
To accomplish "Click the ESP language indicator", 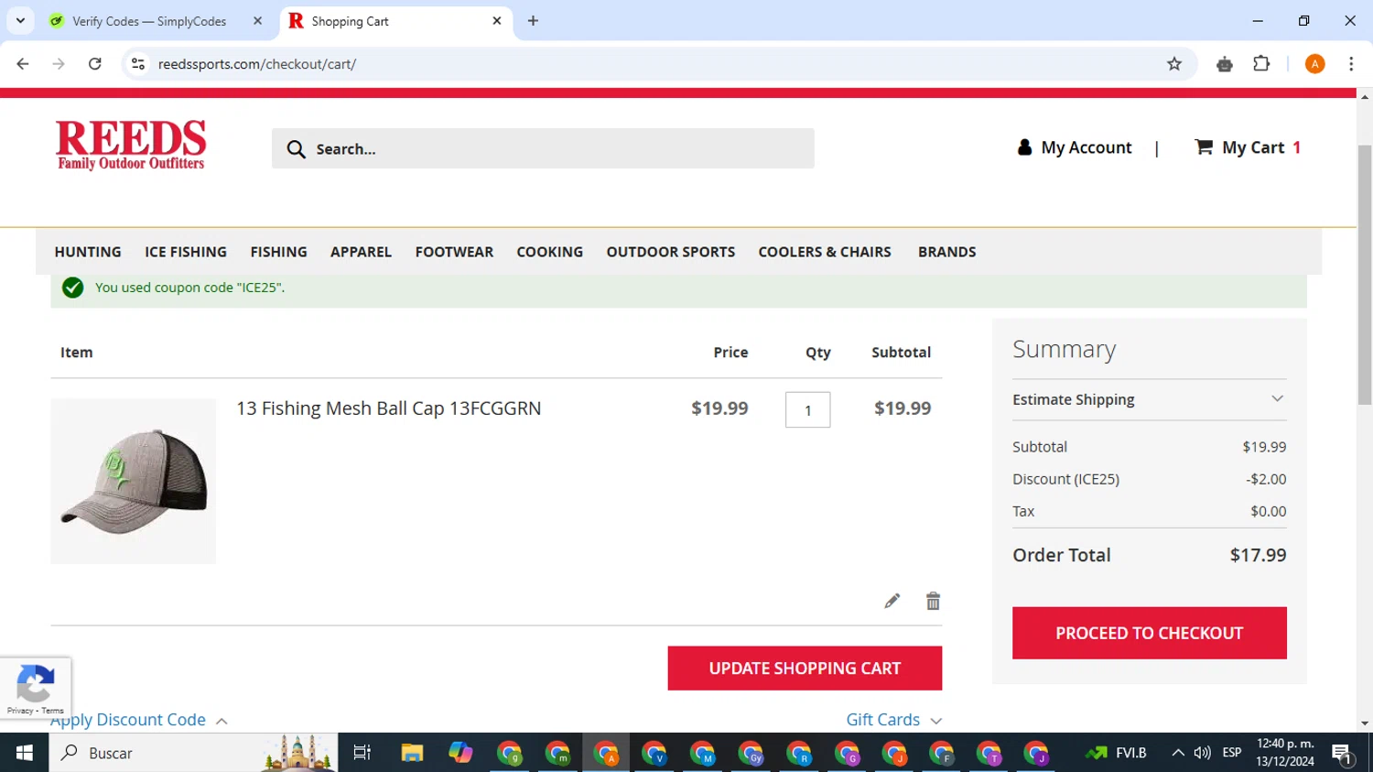I will pyautogui.click(x=1232, y=753).
